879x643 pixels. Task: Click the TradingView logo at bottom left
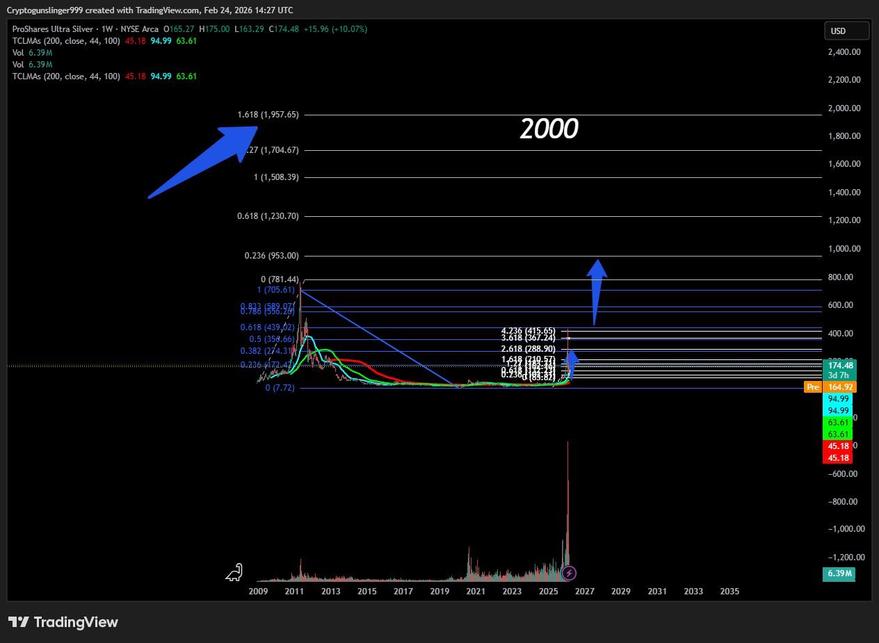[x=63, y=622]
